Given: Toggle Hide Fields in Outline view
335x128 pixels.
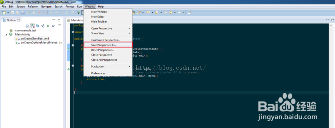Looking at the screenshot, I should [x=38, y=26].
